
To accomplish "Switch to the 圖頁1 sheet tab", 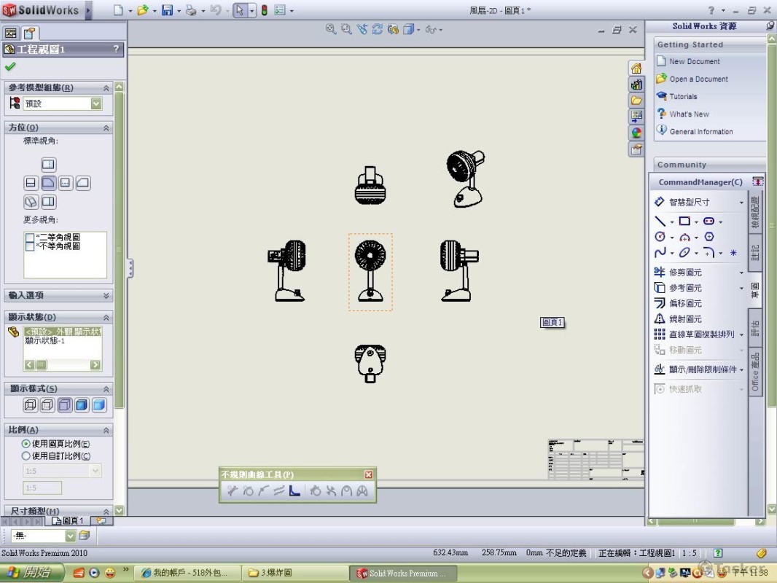I will coord(69,520).
